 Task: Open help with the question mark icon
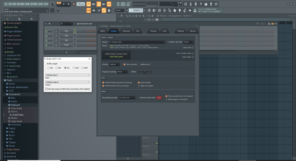click(201, 4)
